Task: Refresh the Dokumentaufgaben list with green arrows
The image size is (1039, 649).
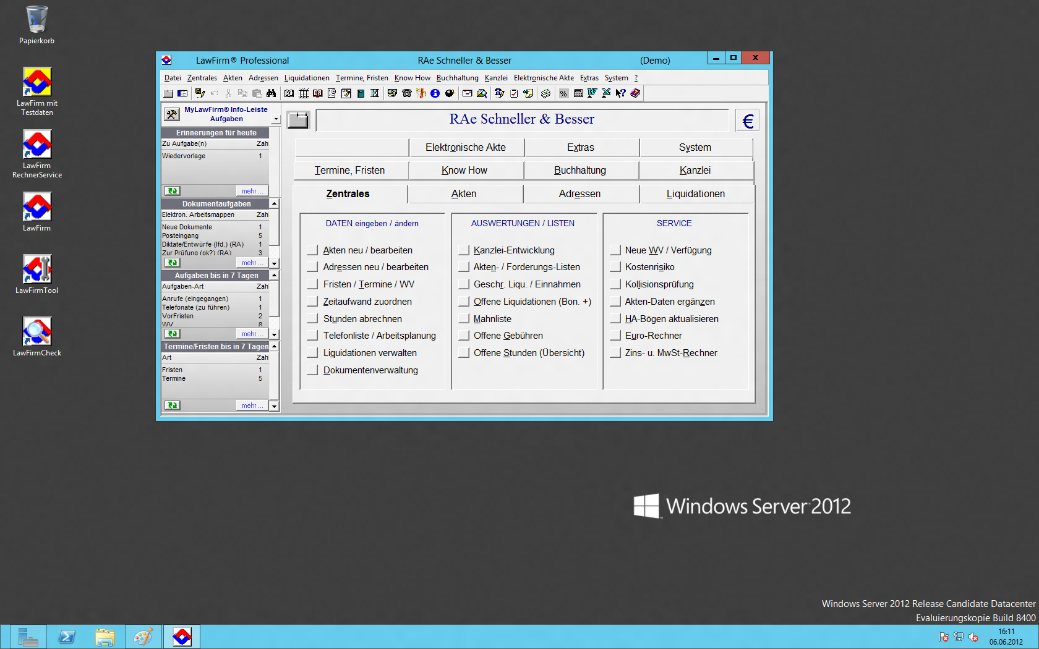Action: tap(172, 263)
